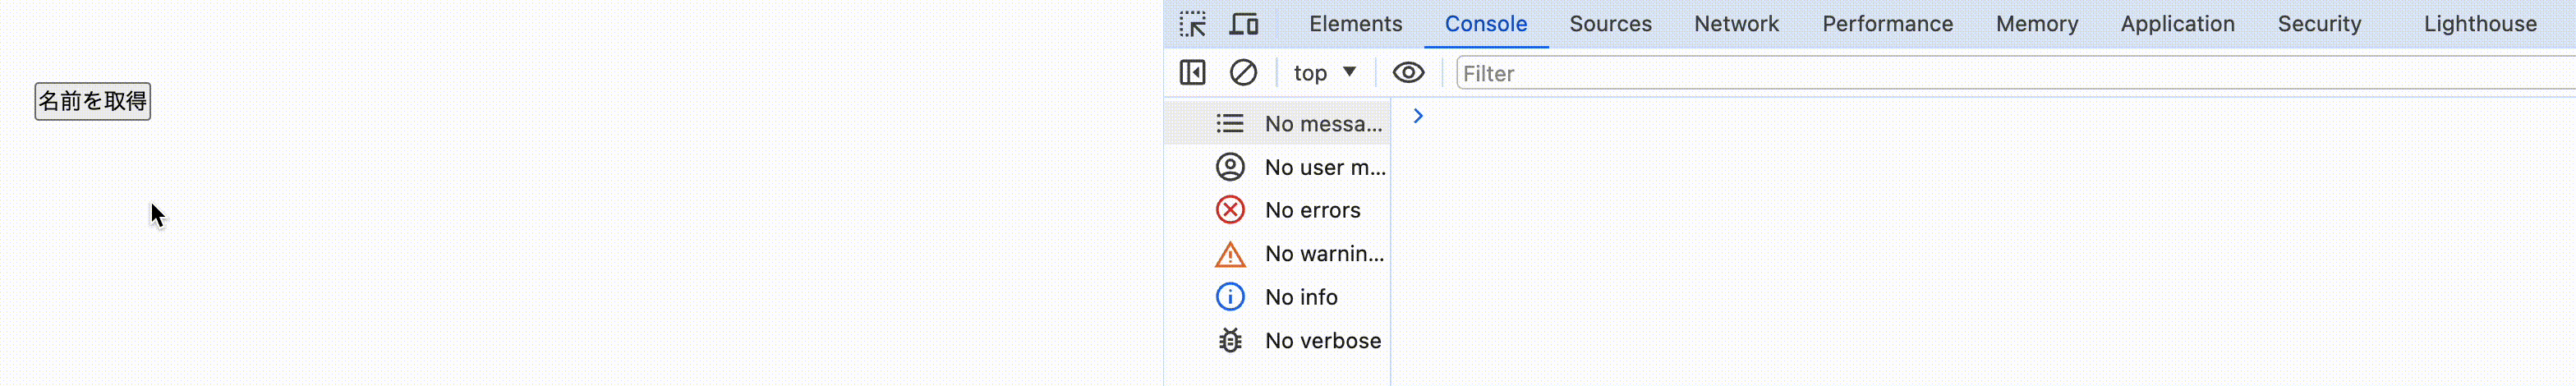Image resolution: width=2576 pixels, height=386 pixels.
Task: Open the Lighthouse tab
Action: (2480, 24)
